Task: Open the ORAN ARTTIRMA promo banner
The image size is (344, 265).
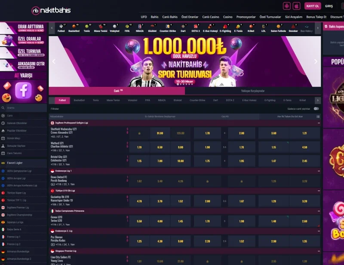Action: (x=23, y=28)
